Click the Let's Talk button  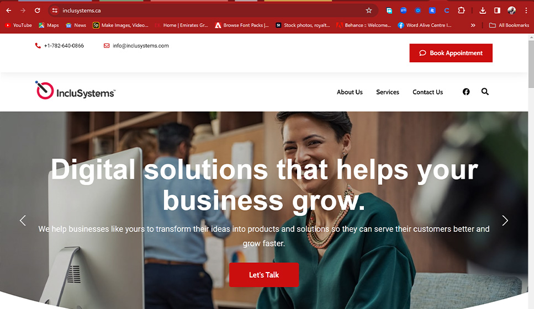tap(264, 275)
